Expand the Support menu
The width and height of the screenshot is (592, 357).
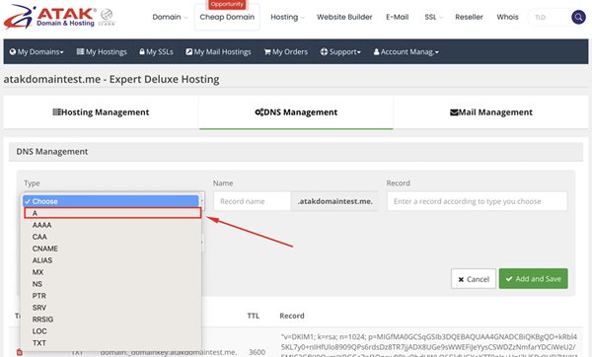coord(340,51)
